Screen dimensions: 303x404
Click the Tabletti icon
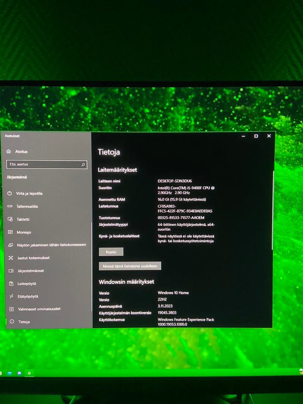[10, 219]
